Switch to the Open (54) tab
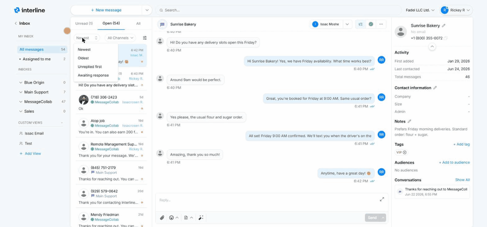The image size is (487, 227). pos(111,24)
